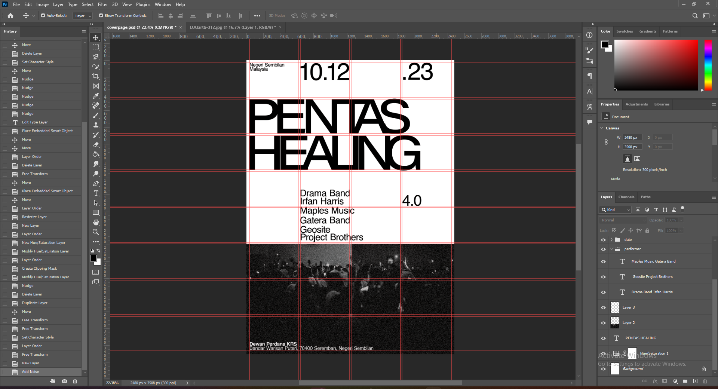Screen dimensions: 718x389
Task: Create new group folder icon in Layers
Action: coord(685,381)
